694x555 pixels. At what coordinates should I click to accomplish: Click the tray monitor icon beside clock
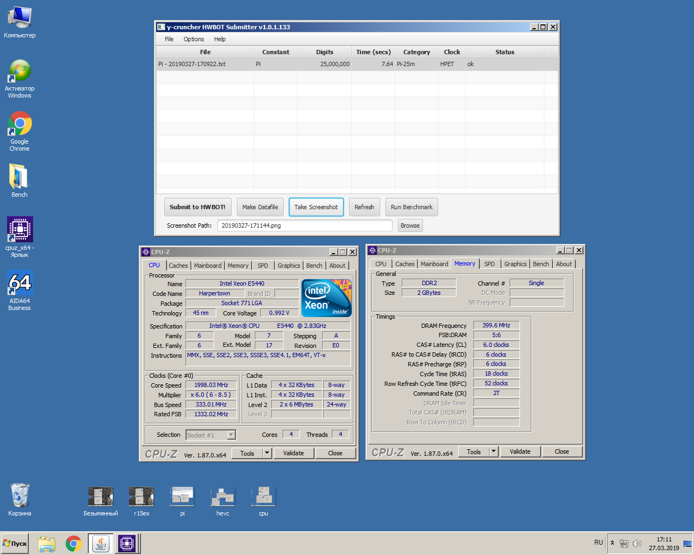687,544
